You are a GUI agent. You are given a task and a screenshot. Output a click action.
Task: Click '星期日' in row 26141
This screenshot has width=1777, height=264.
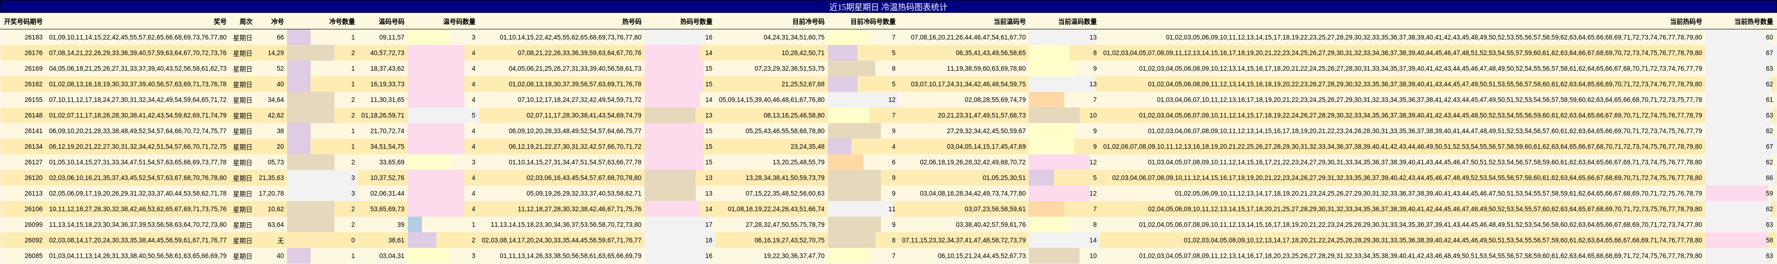[x=243, y=131]
